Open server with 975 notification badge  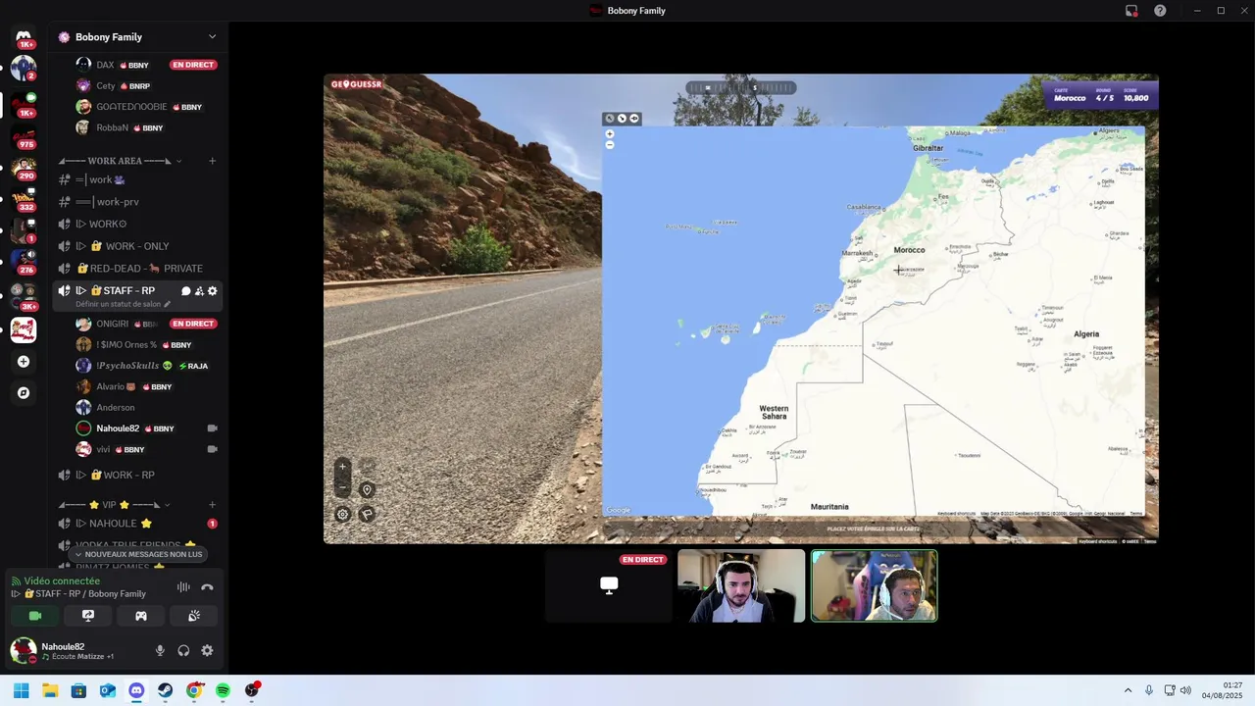point(24,136)
